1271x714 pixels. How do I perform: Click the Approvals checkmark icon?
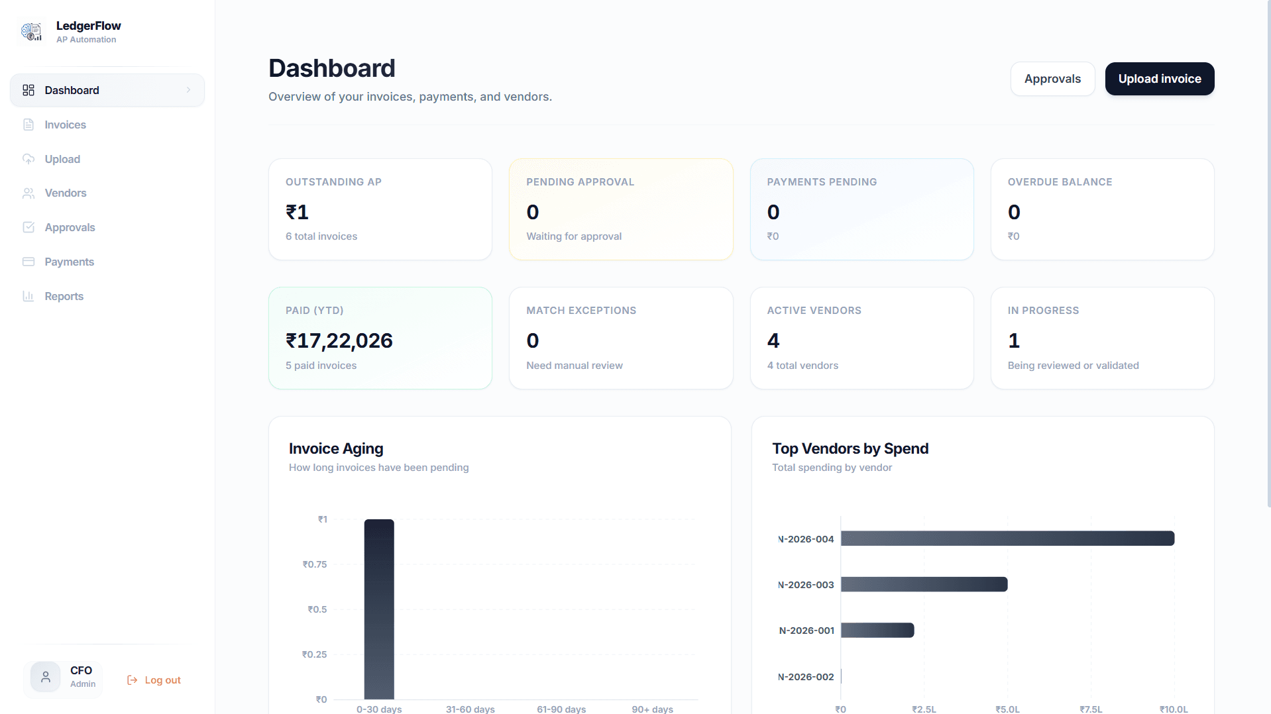click(28, 227)
